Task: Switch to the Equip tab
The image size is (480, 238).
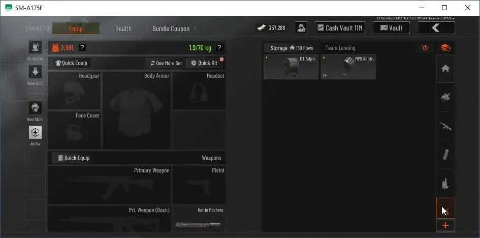Action: [76, 28]
